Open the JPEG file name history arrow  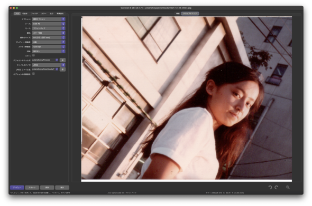(57, 69)
